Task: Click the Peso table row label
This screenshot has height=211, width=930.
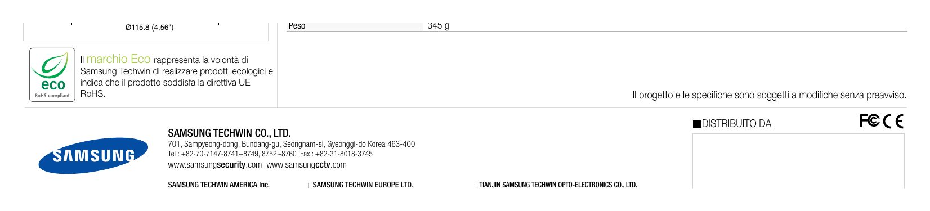Action: (297, 26)
